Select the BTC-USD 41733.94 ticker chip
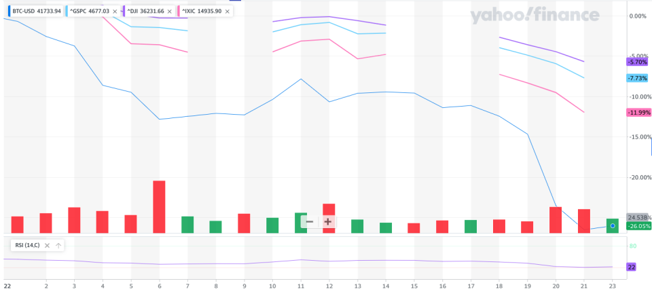 pyautogui.click(x=35, y=12)
